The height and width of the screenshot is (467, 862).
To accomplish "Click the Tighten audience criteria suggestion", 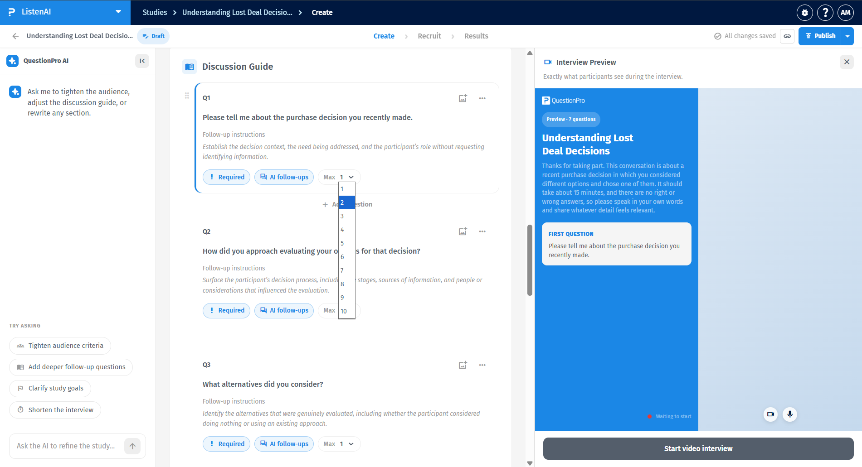I will pos(60,346).
